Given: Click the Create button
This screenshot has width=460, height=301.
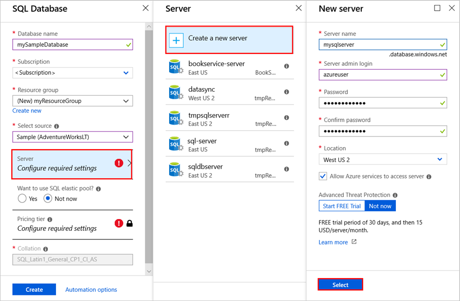Looking at the screenshot, I should [x=34, y=290].
